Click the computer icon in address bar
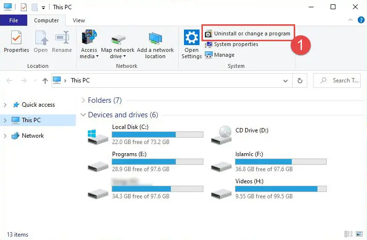Image resolution: width=367 pixels, height=240 pixels. coord(57,80)
